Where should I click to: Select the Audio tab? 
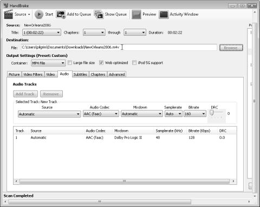coord(64,74)
